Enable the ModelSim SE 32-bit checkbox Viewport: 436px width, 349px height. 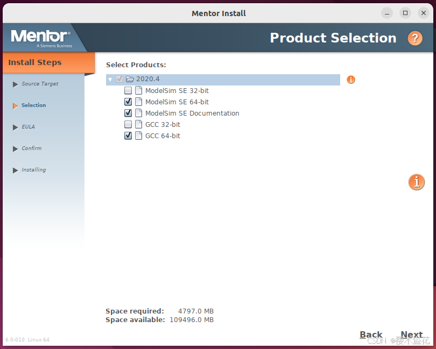click(128, 90)
